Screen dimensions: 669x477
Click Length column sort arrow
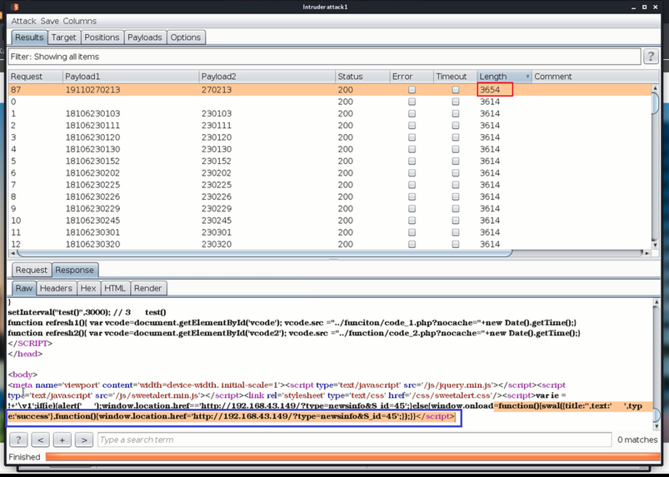[527, 77]
